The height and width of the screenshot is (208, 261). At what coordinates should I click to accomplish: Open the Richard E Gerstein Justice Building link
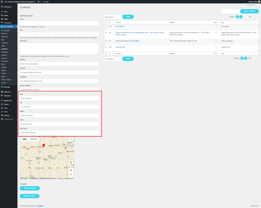point(127,41)
